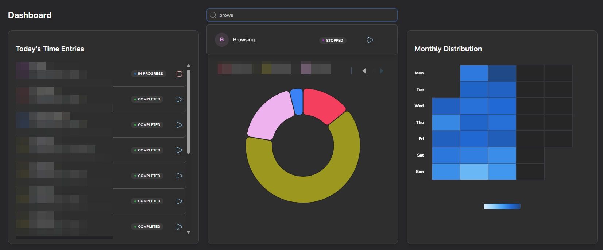Image resolution: width=603 pixels, height=250 pixels.
Task: Click the Browsing avatar letter B
Action: point(221,40)
